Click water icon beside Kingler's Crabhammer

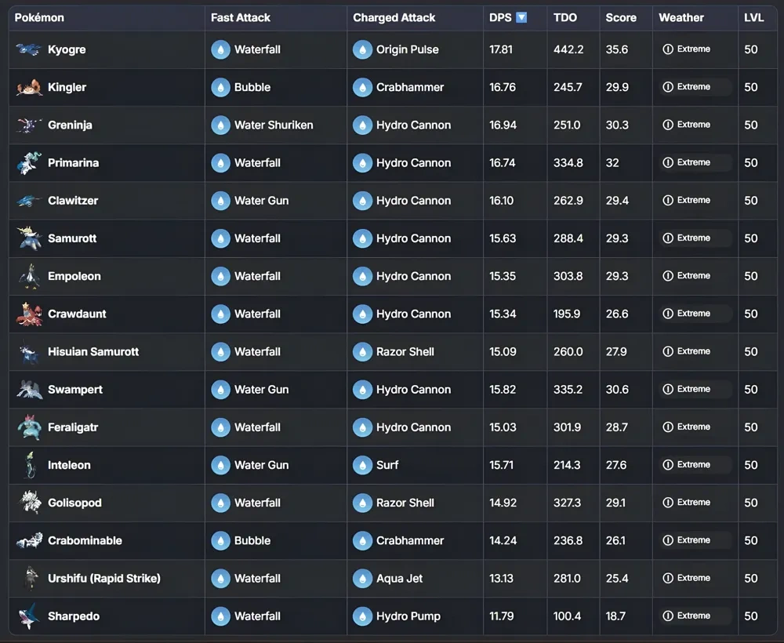coord(362,87)
